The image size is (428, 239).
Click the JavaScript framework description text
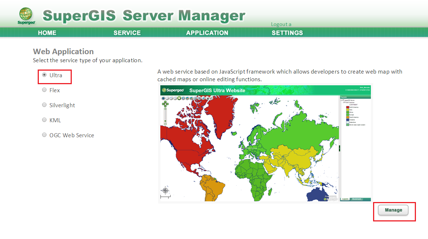click(280, 75)
